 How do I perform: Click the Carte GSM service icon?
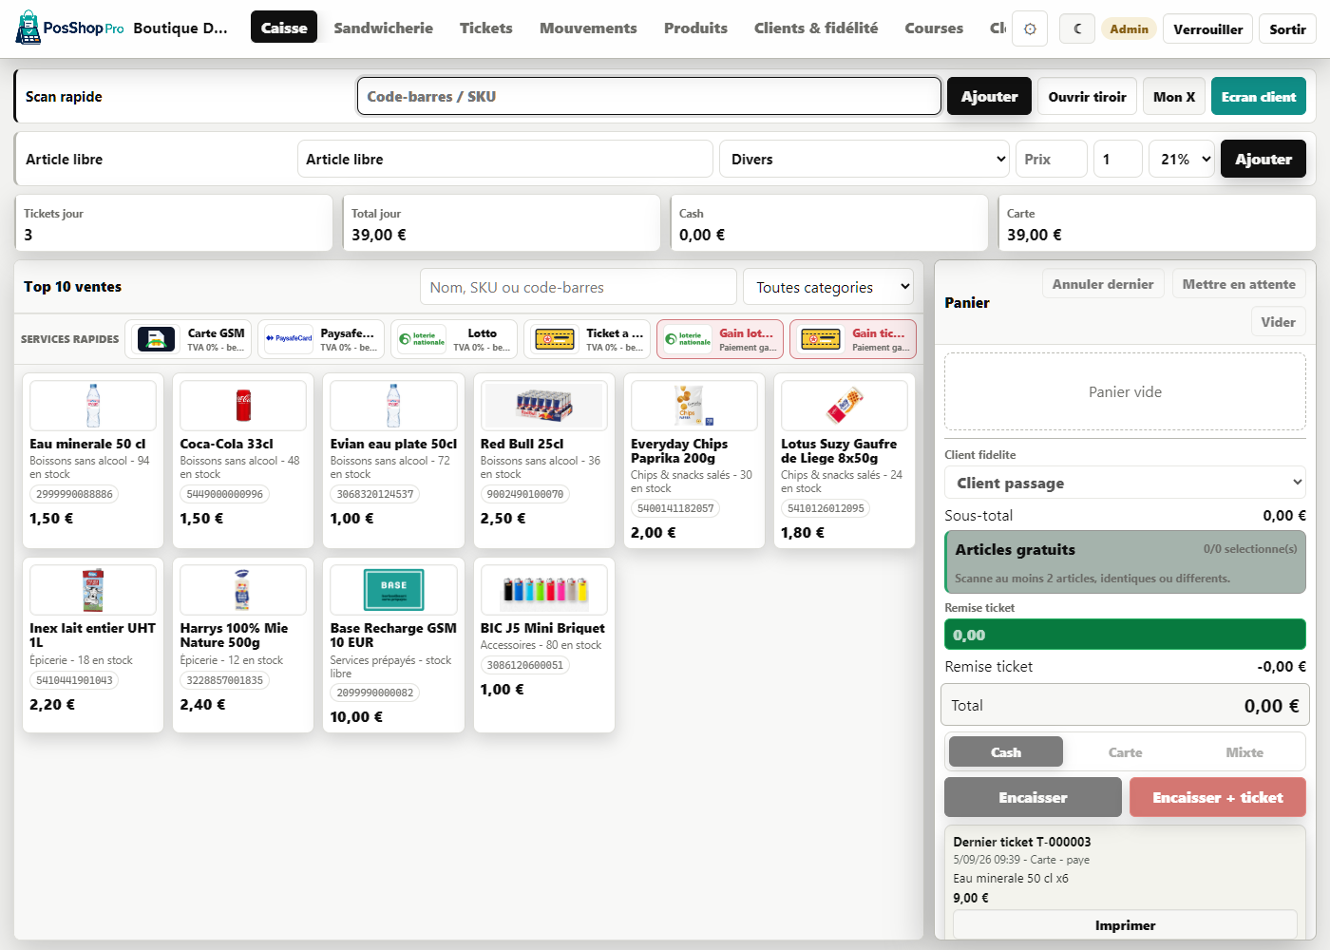coord(157,339)
